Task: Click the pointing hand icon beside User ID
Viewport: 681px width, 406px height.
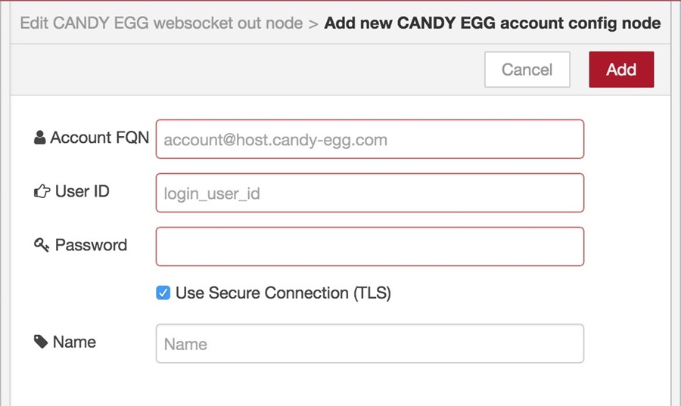Action: click(42, 191)
